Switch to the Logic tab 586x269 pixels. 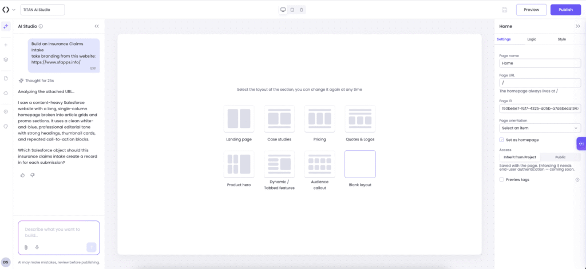click(532, 39)
